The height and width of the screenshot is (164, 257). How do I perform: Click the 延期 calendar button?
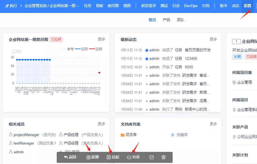(93, 157)
